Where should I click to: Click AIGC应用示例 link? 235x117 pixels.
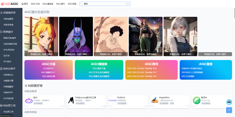49,76
